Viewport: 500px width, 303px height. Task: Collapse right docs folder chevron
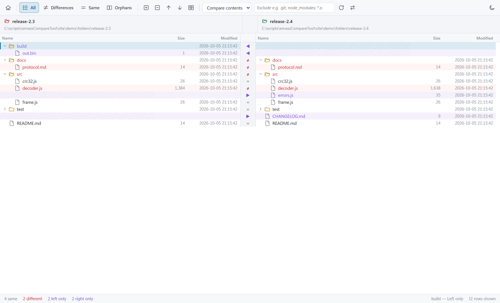(x=261, y=60)
